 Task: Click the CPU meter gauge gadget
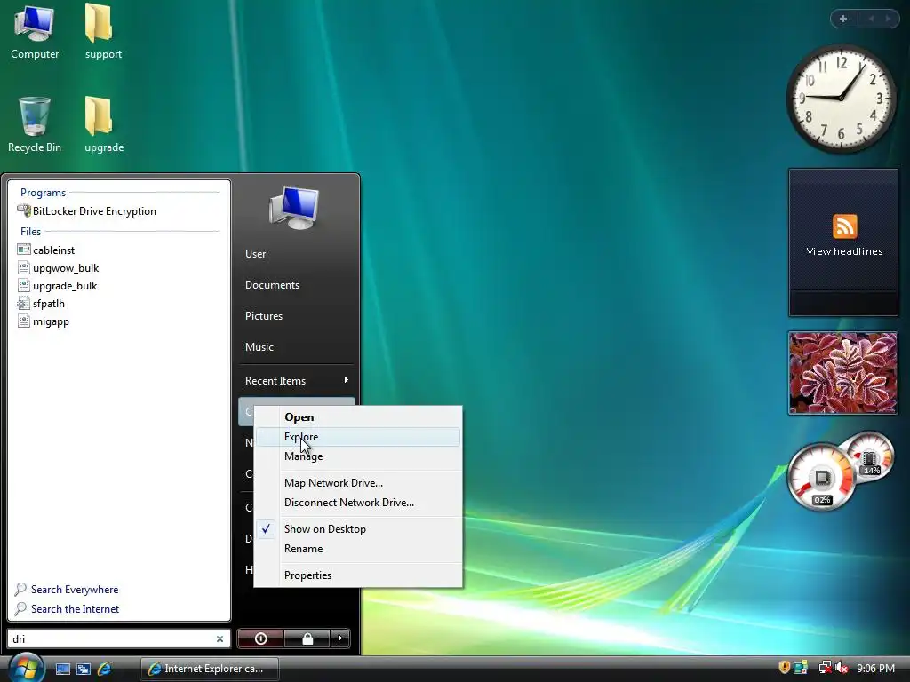821,477
